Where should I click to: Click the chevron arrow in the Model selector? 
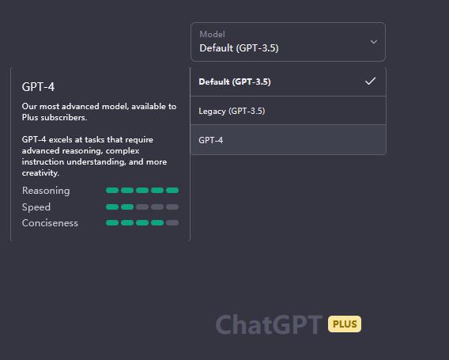(x=373, y=42)
